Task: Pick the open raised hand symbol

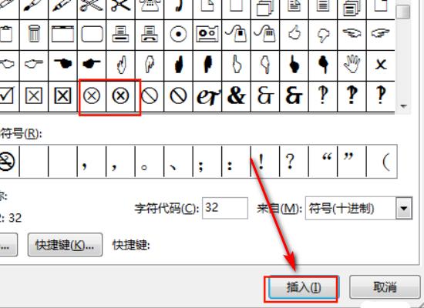Action: click(352, 65)
